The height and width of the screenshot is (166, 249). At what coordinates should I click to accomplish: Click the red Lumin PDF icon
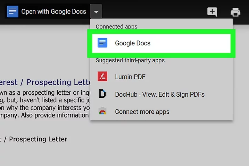click(x=102, y=77)
